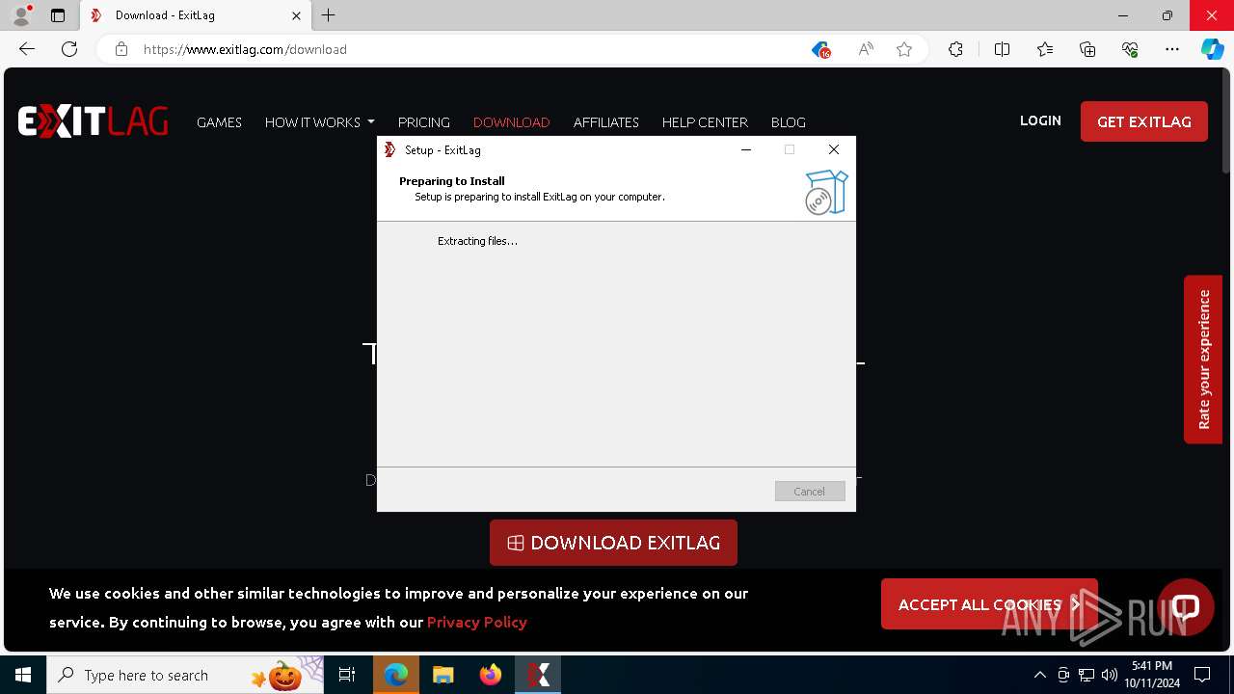
Task: Select the DOWNLOAD nav item
Action: point(511,122)
